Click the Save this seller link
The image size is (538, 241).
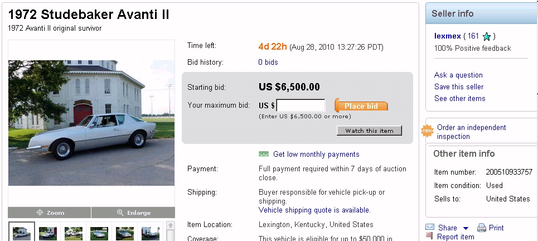pyautogui.click(x=459, y=86)
